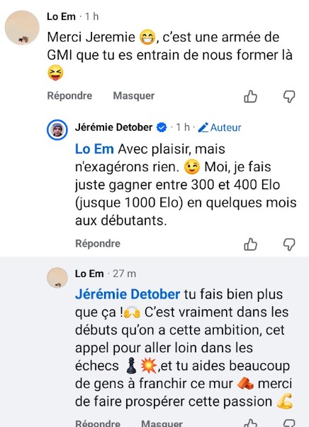Like Lo Em's latest reply at bottom
Image resolution: width=309 pixels, height=427 pixels.
pos(250,423)
